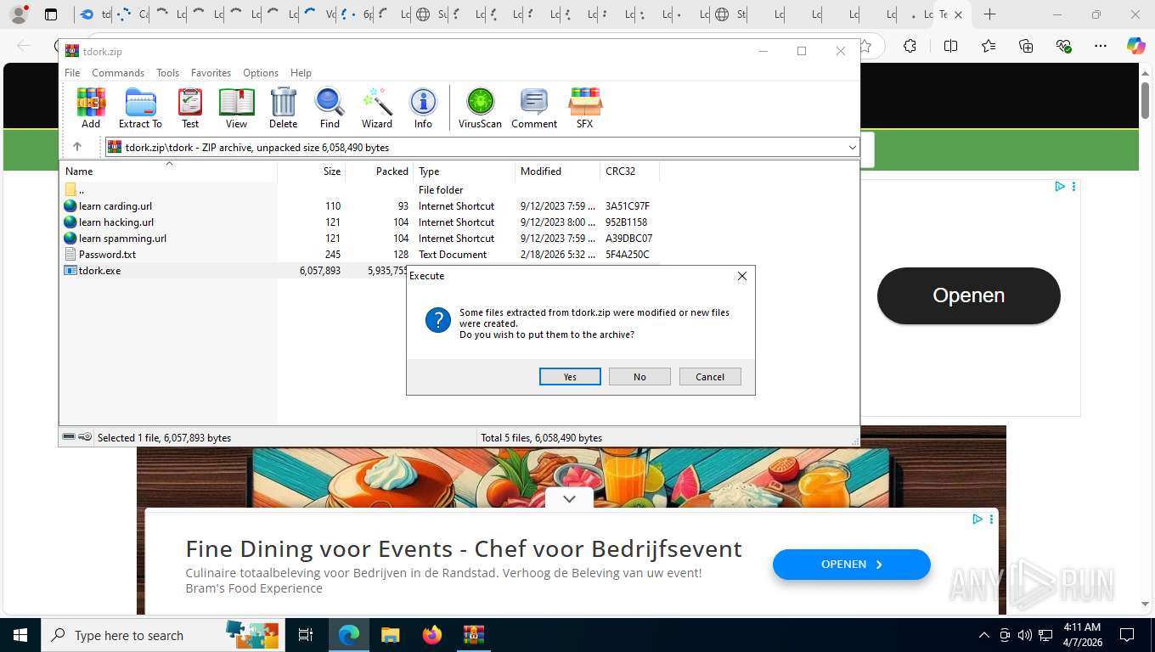Open the Help menu
Image resolution: width=1155 pixels, height=652 pixels.
pyautogui.click(x=301, y=73)
